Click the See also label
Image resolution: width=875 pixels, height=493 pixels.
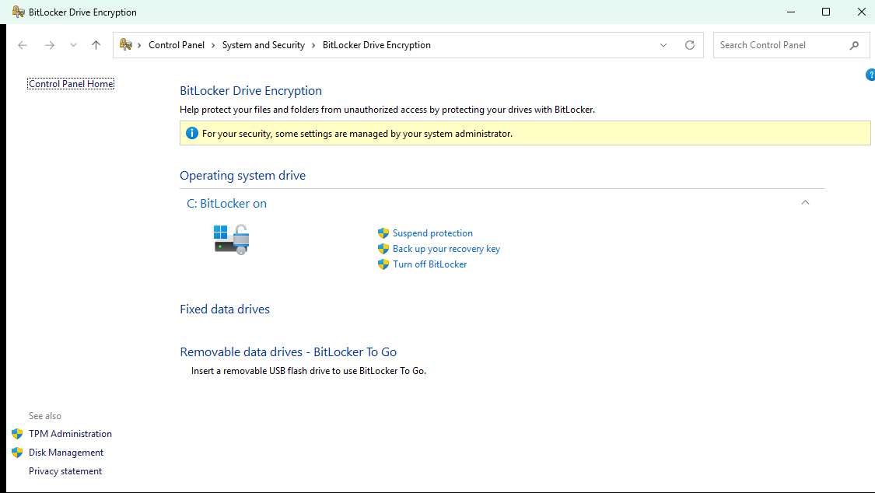45,416
